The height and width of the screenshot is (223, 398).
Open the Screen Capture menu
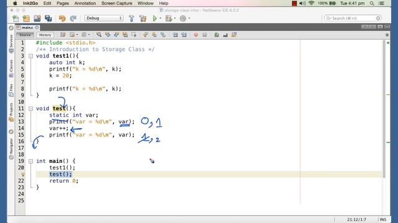[117, 3]
